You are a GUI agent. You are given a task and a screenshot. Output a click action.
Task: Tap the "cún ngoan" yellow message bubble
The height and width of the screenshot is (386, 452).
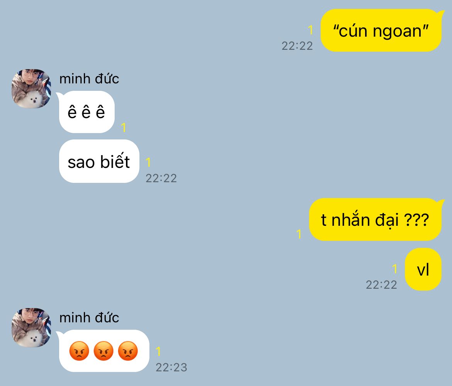381,30
